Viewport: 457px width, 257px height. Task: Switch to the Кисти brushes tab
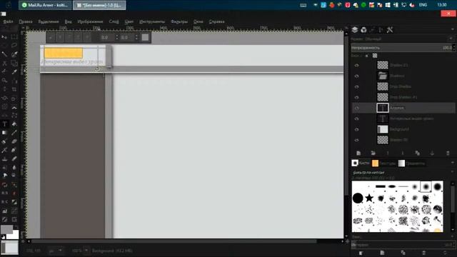361,163
